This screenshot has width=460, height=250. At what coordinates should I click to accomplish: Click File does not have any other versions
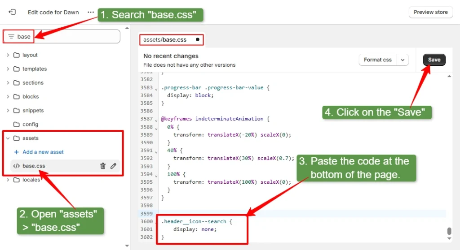click(189, 65)
